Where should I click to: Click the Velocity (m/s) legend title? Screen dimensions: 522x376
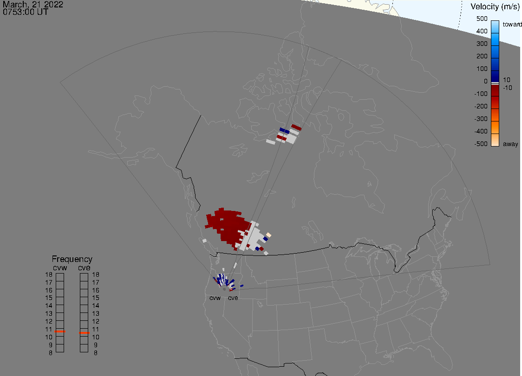click(495, 6)
